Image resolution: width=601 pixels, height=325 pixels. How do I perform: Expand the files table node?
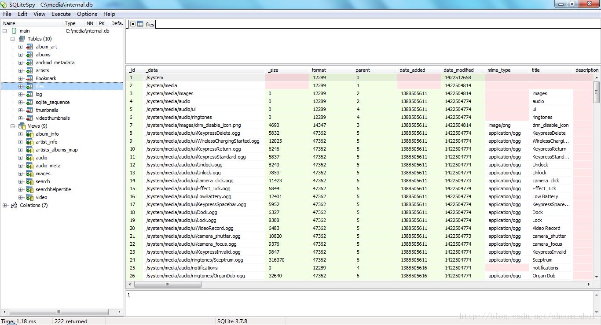tap(21, 86)
